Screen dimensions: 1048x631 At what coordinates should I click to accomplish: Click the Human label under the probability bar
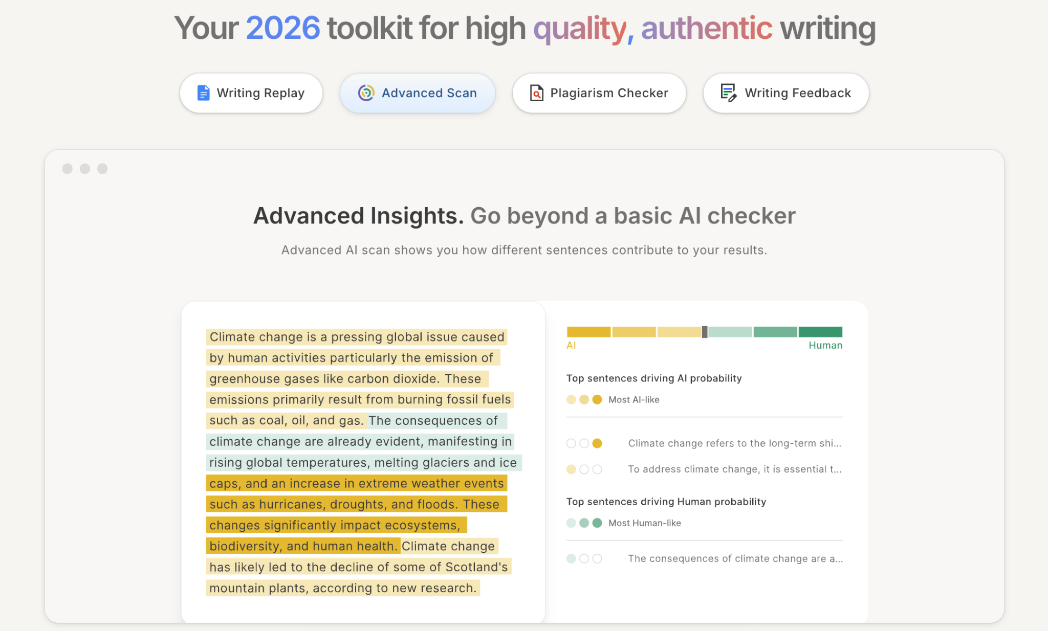[x=823, y=345]
